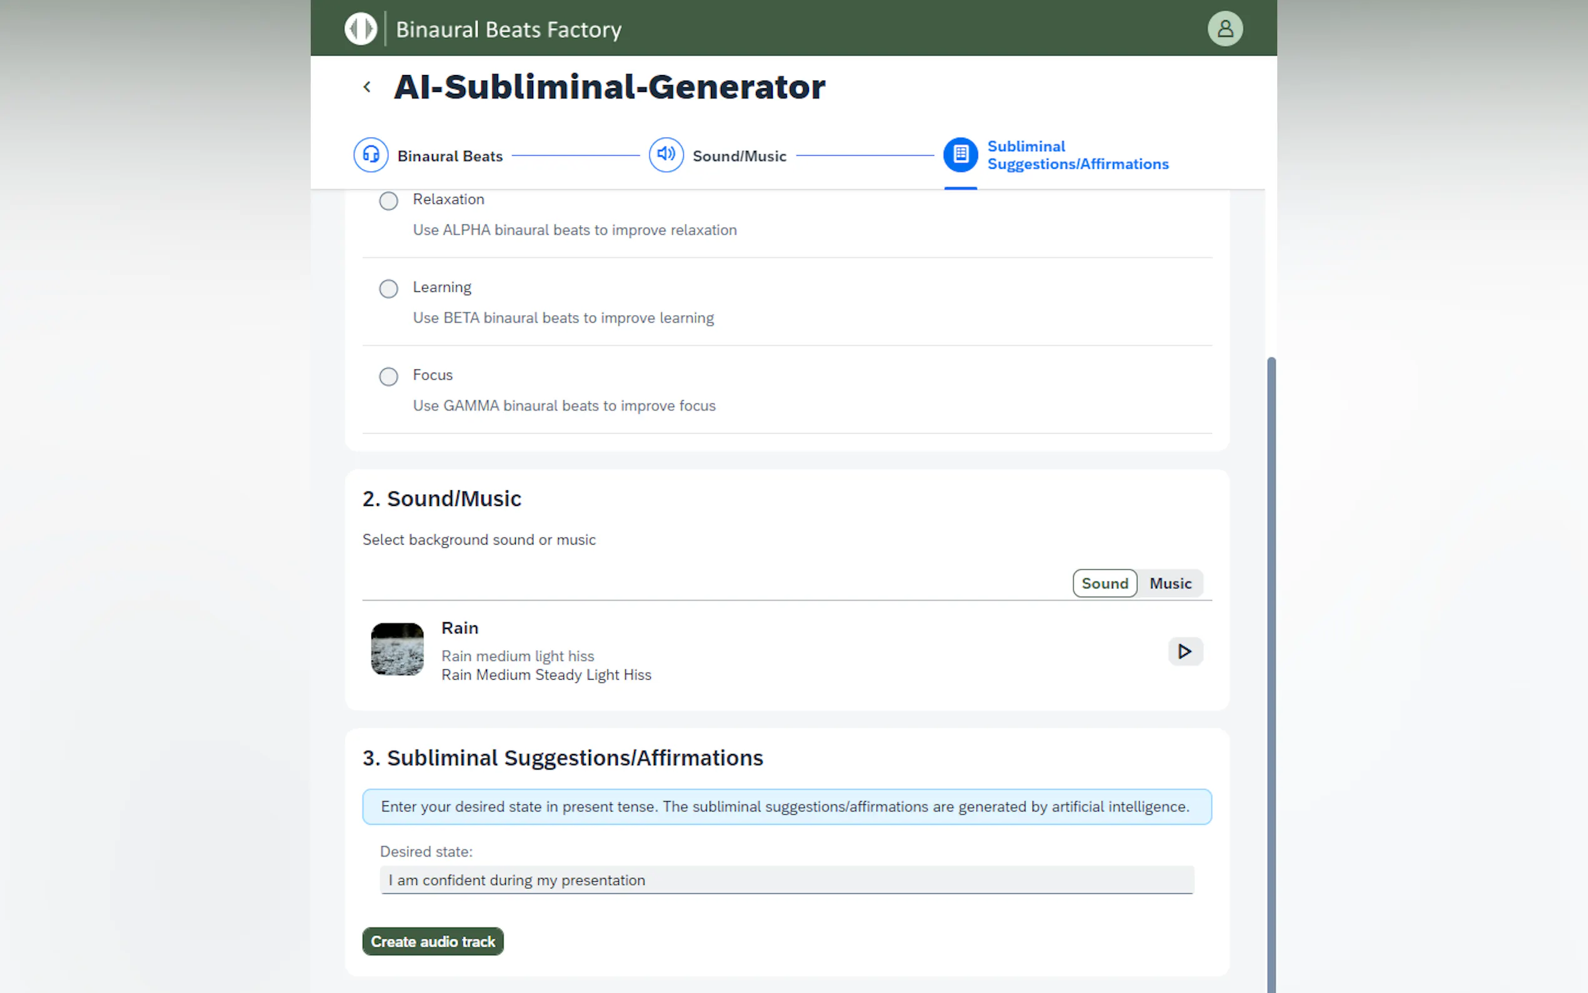Click the Rain sound thumbnail image

397,649
